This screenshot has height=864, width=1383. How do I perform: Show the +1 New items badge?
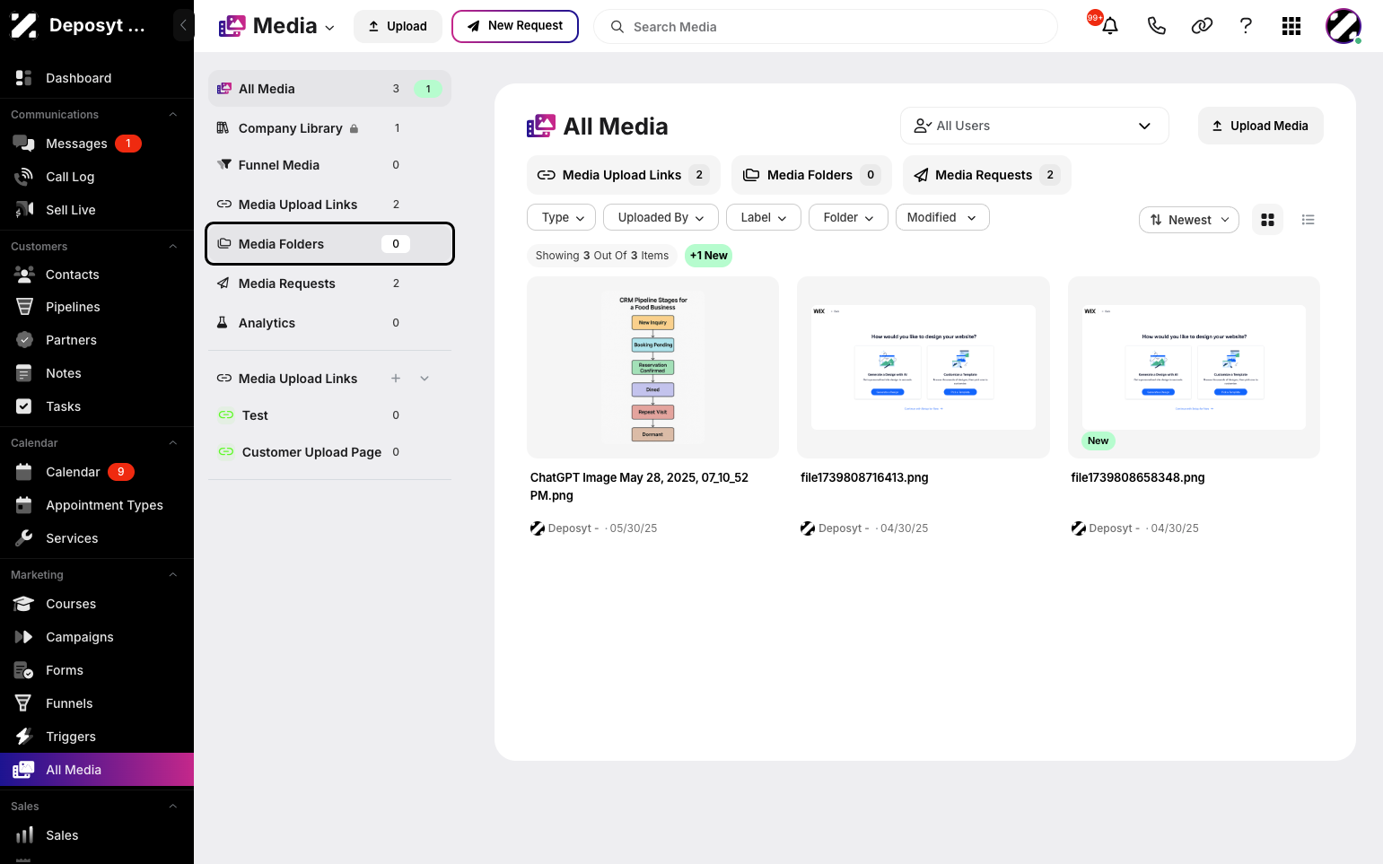click(x=709, y=256)
